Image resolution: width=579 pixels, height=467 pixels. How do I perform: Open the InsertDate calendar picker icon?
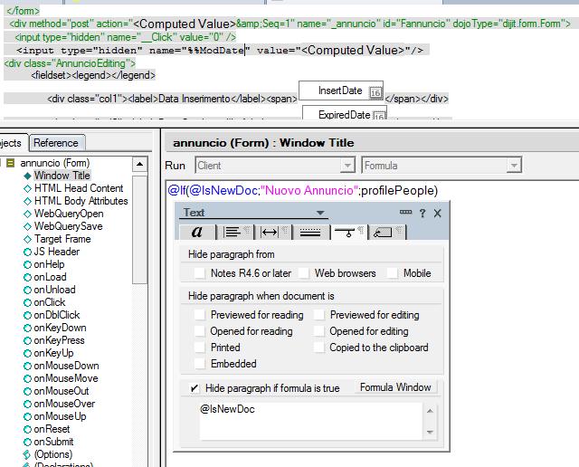click(375, 92)
